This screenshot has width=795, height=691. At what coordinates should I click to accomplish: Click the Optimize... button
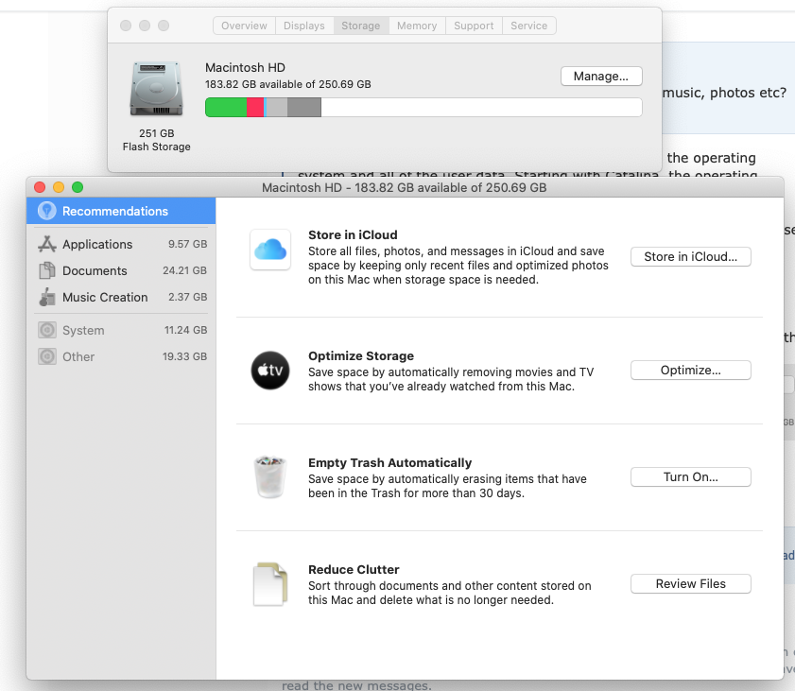click(x=691, y=371)
